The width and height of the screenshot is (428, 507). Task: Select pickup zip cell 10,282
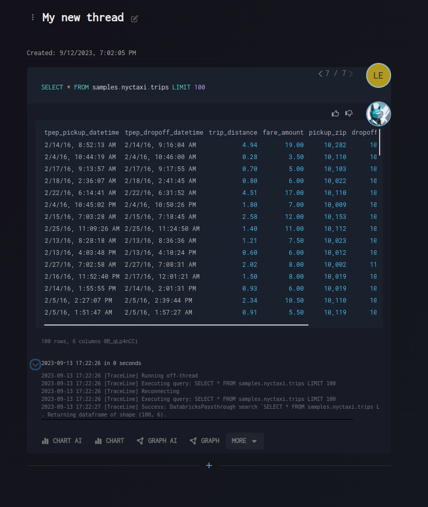[x=335, y=145]
